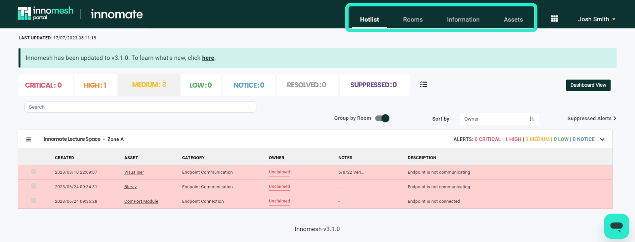Filter by SUPPRESSED: 0 alerts

(x=375, y=85)
